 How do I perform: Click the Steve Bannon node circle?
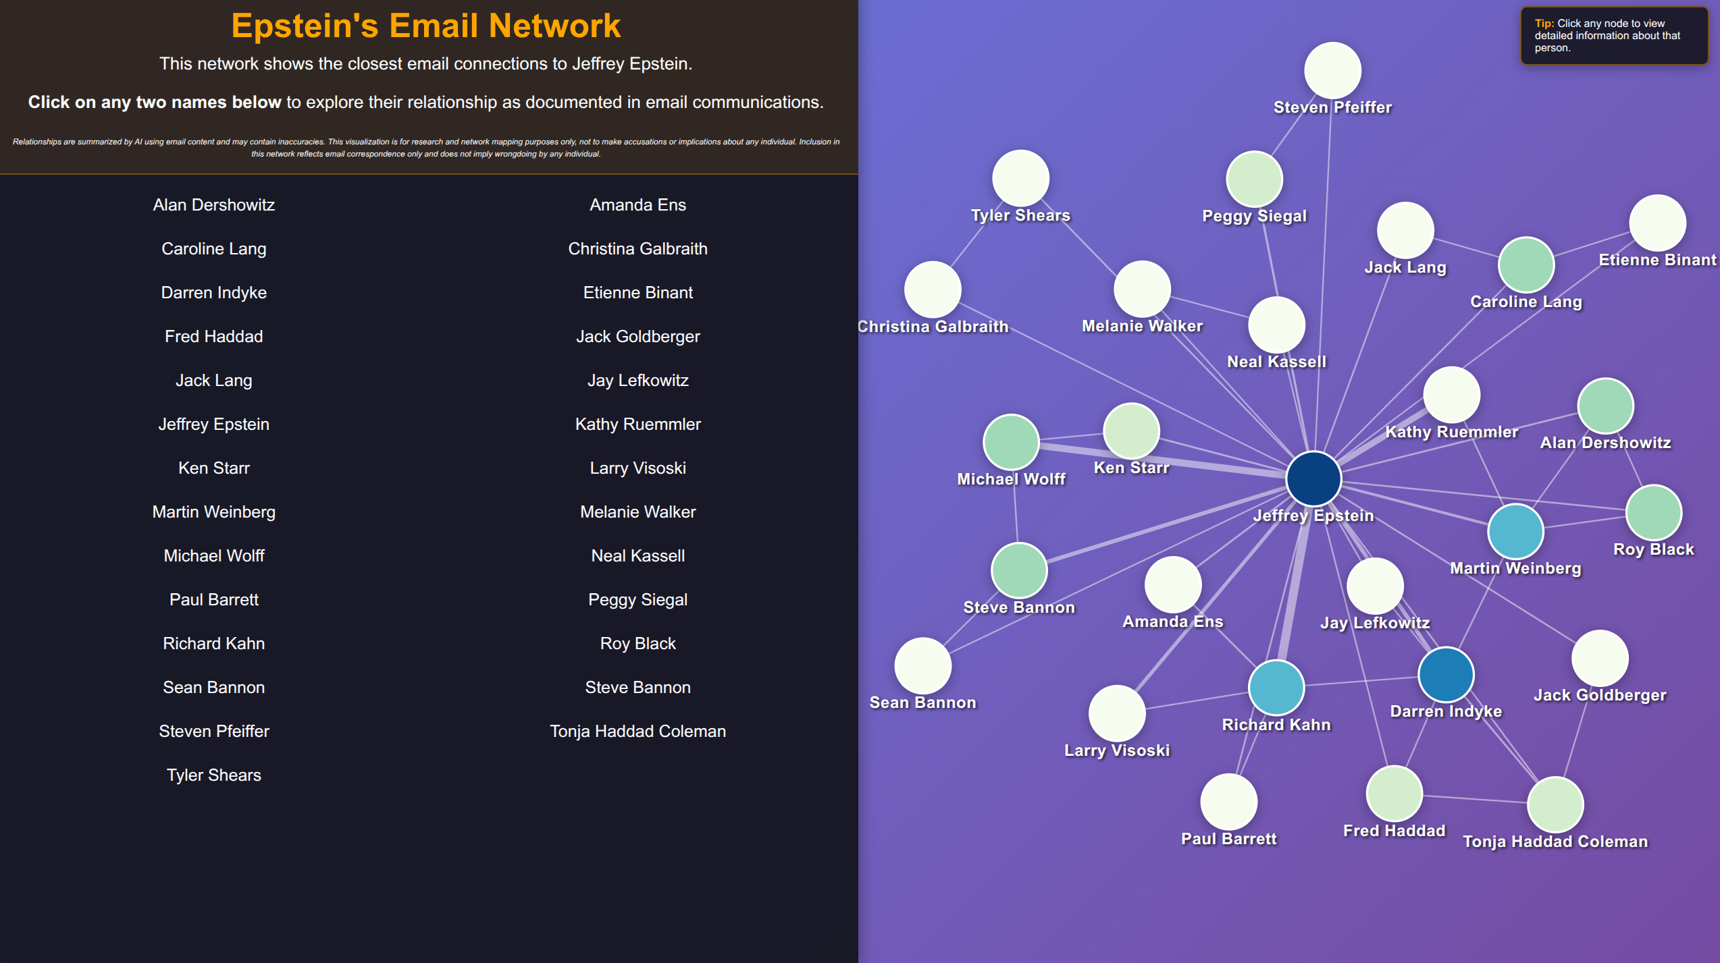tap(1018, 570)
